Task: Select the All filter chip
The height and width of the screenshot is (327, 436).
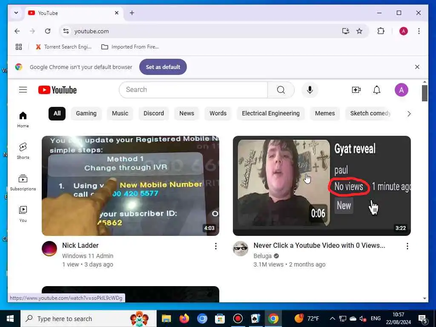Action: pyautogui.click(x=57, y=113)
